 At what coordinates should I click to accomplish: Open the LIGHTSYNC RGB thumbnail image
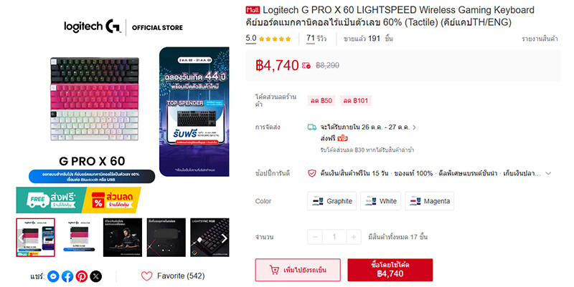(210, 238)
